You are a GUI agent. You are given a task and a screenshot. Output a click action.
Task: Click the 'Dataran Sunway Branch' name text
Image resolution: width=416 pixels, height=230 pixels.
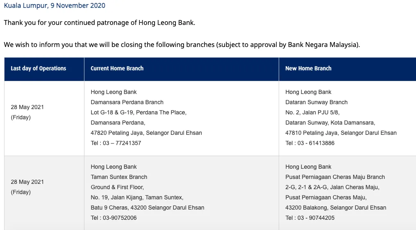316,103
